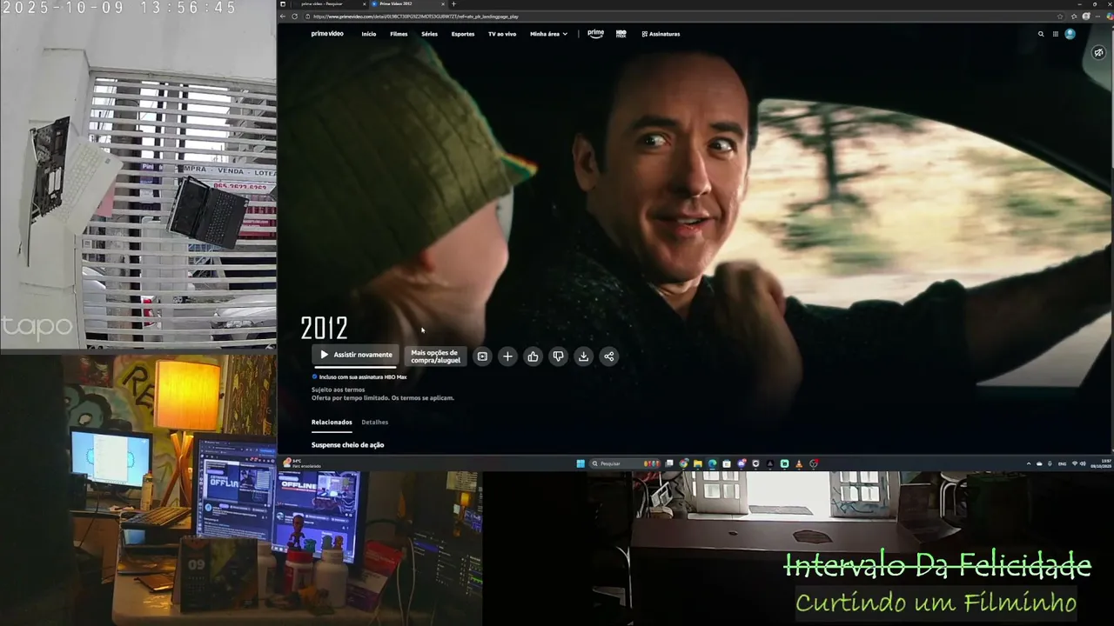Share the movie via the share icon

point(609,356)
